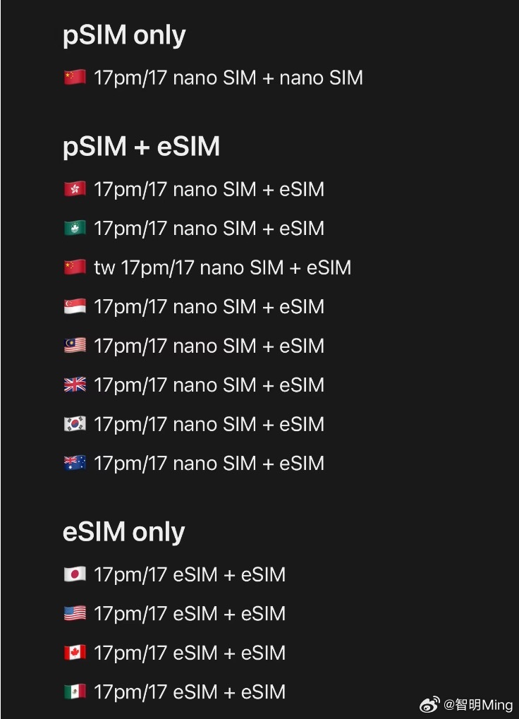The height and width of the screenshot is (719, 519).
Task: Click the Weibo logo in watermark
Action: click(429, 704)
